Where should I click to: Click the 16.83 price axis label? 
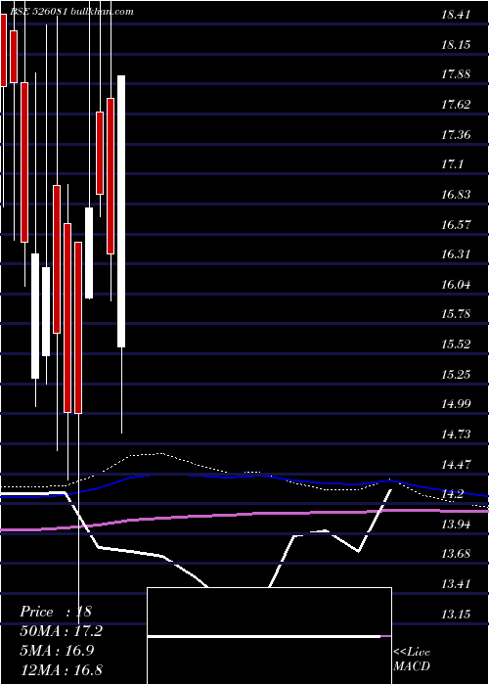pos(456,195)
